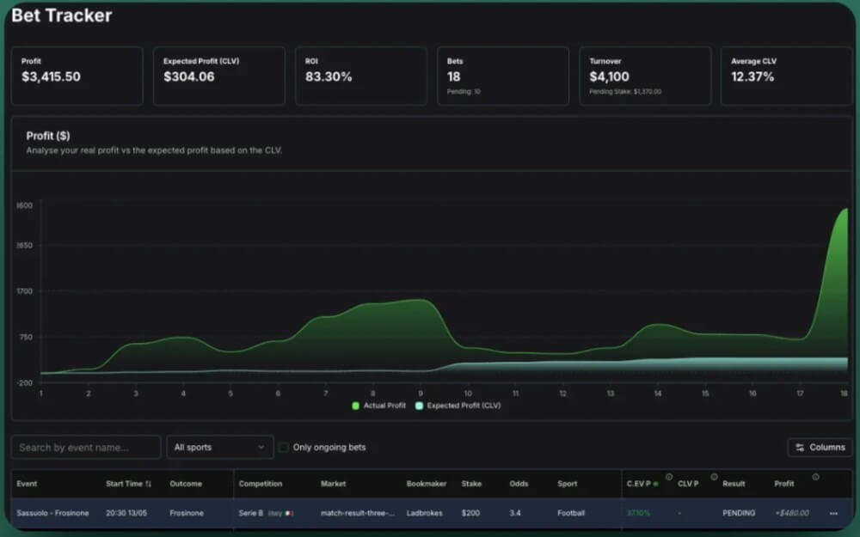Open the All sports filter dropdown

(x=219, y=447)
